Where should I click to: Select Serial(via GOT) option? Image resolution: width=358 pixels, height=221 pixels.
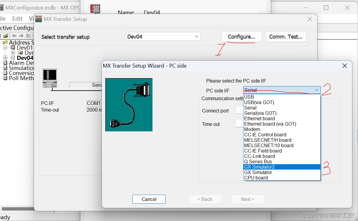coord(282,113)
